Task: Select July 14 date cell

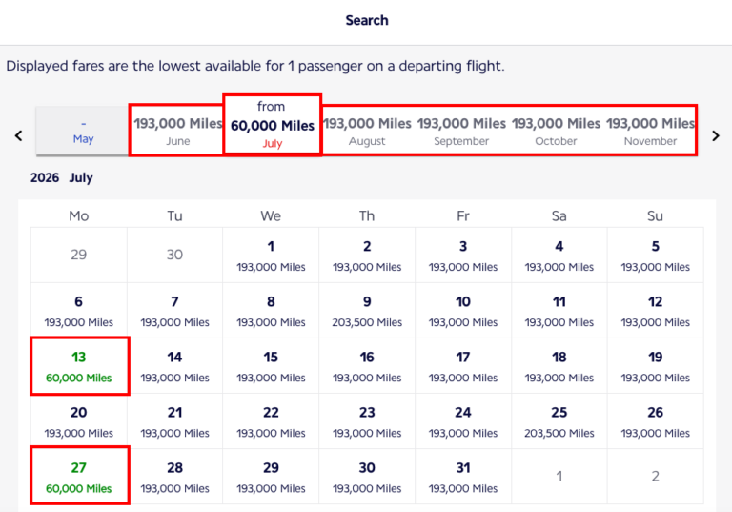Action: coord(175,366)
